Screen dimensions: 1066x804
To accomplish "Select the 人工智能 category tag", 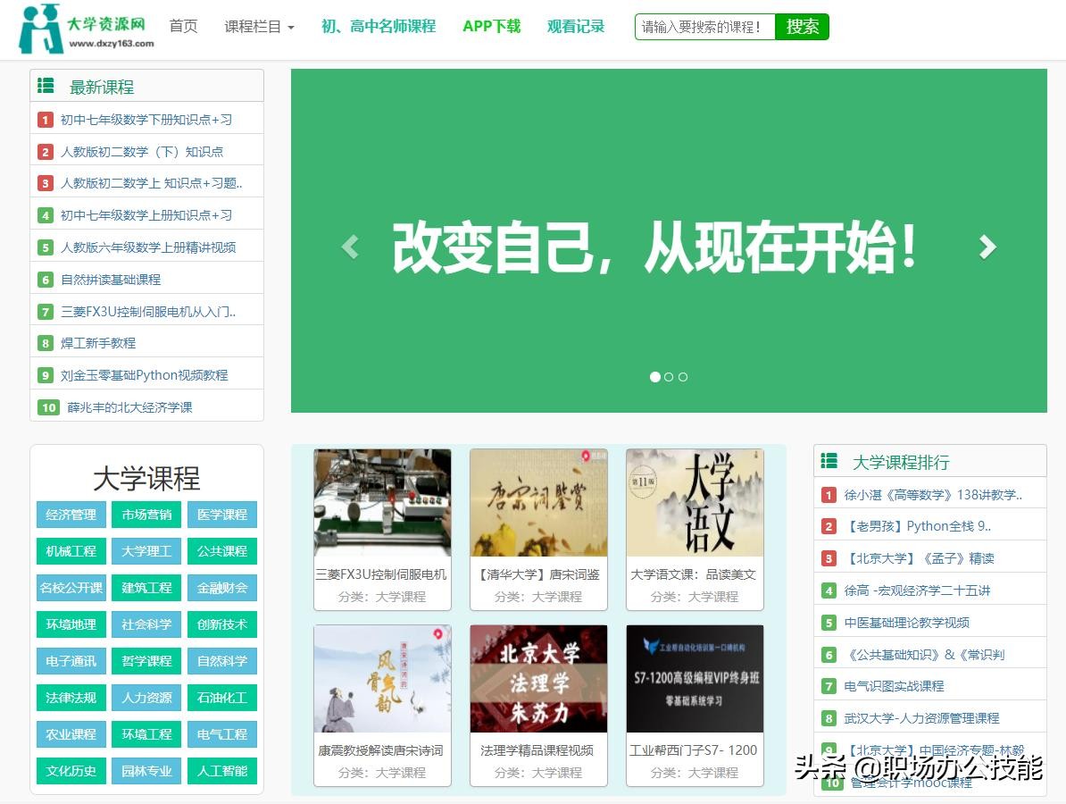I will 222,770.
